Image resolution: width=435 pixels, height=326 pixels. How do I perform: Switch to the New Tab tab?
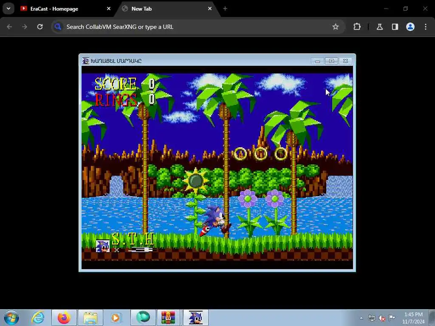coord(167,8)
